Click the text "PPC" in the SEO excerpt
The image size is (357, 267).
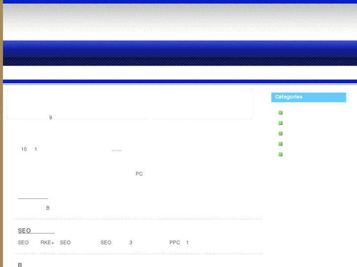[175, 243]
